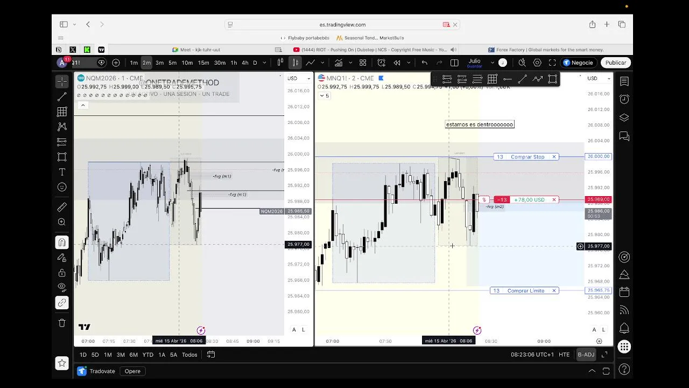Open USD currency dropdown on right chart

tap(599, 78)
